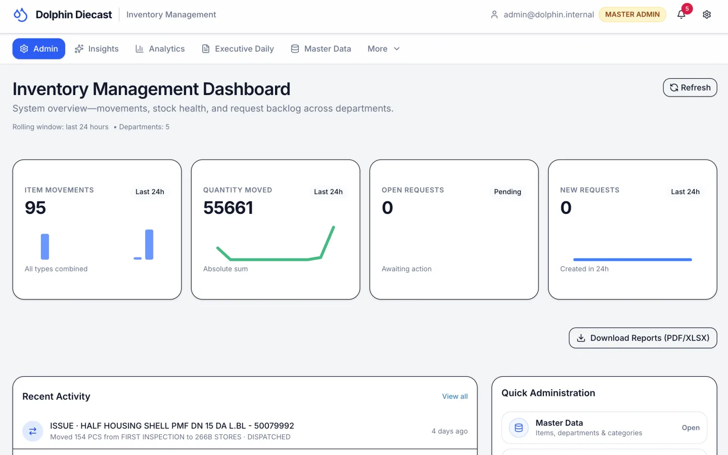728x455 pixels.
Task: Click the Item Movements value 95
Action: (x=35, y=208)
